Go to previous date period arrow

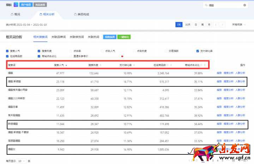point(216,25)
